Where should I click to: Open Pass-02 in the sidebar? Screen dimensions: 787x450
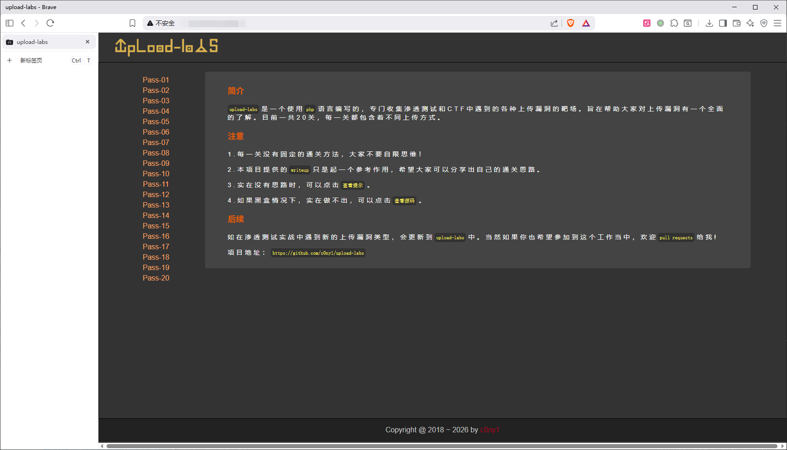click(156, 90)
